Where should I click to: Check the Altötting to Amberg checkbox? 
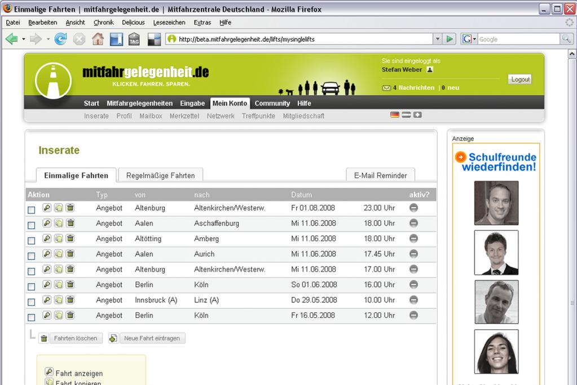click(x=32, y=240)
